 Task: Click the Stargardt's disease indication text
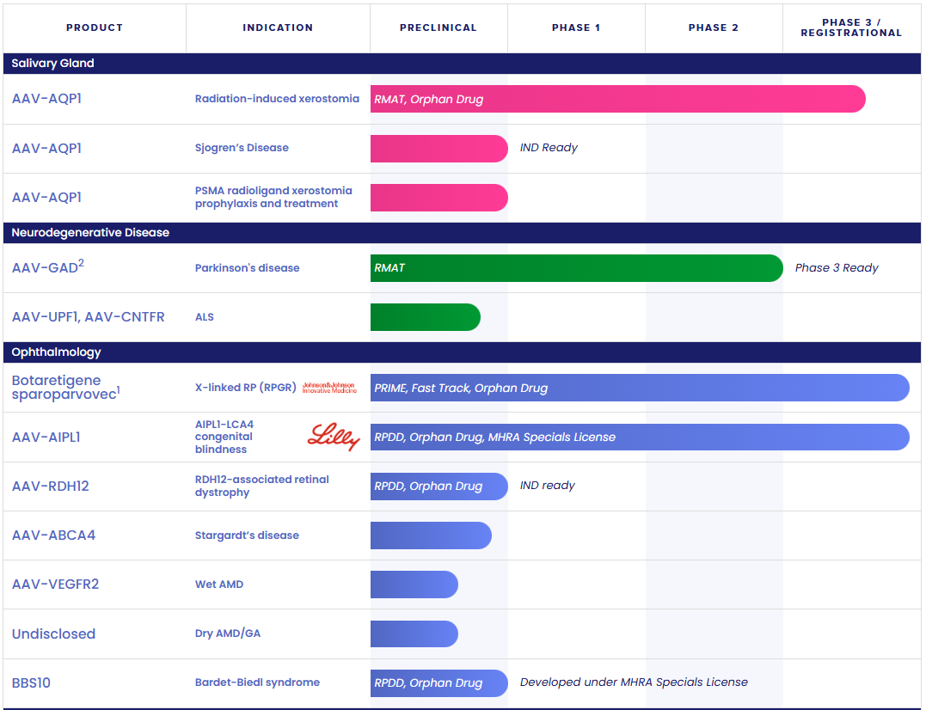[x=247, y=536]
